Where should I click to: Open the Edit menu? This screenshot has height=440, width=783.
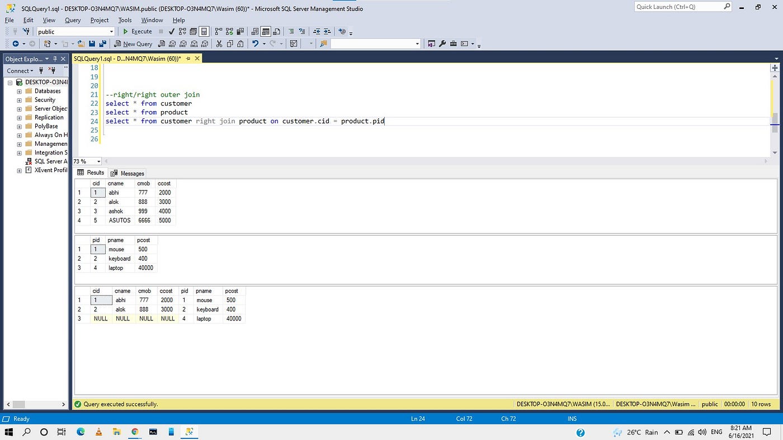coord(28,20)
